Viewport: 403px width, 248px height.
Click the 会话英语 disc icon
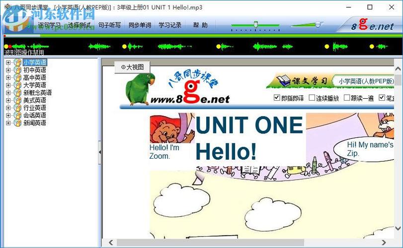tap(17, 116)
